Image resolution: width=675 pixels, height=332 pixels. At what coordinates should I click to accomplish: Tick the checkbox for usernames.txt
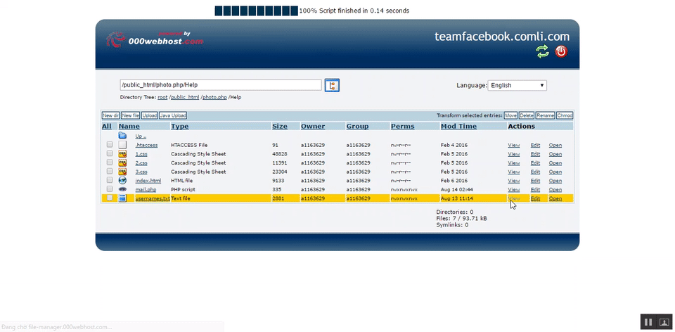click(x=110, y=198)
